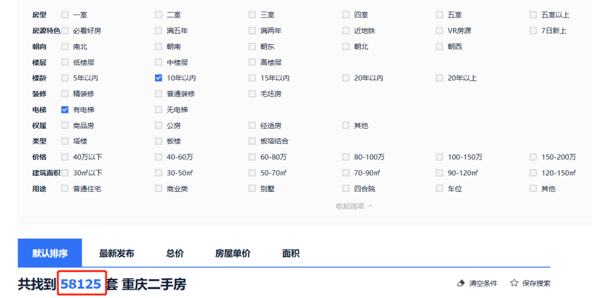Filter price by 40-60万

(x=158, y=157)
